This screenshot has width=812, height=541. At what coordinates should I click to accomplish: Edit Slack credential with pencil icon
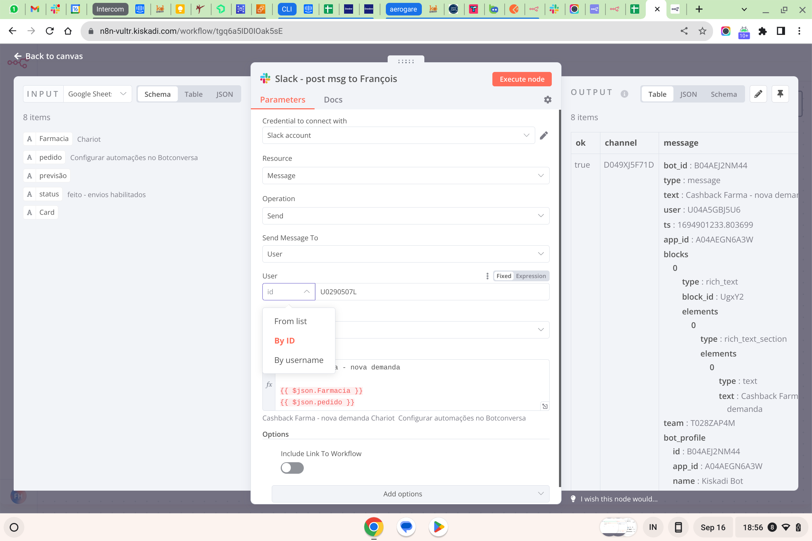(544, 135)
